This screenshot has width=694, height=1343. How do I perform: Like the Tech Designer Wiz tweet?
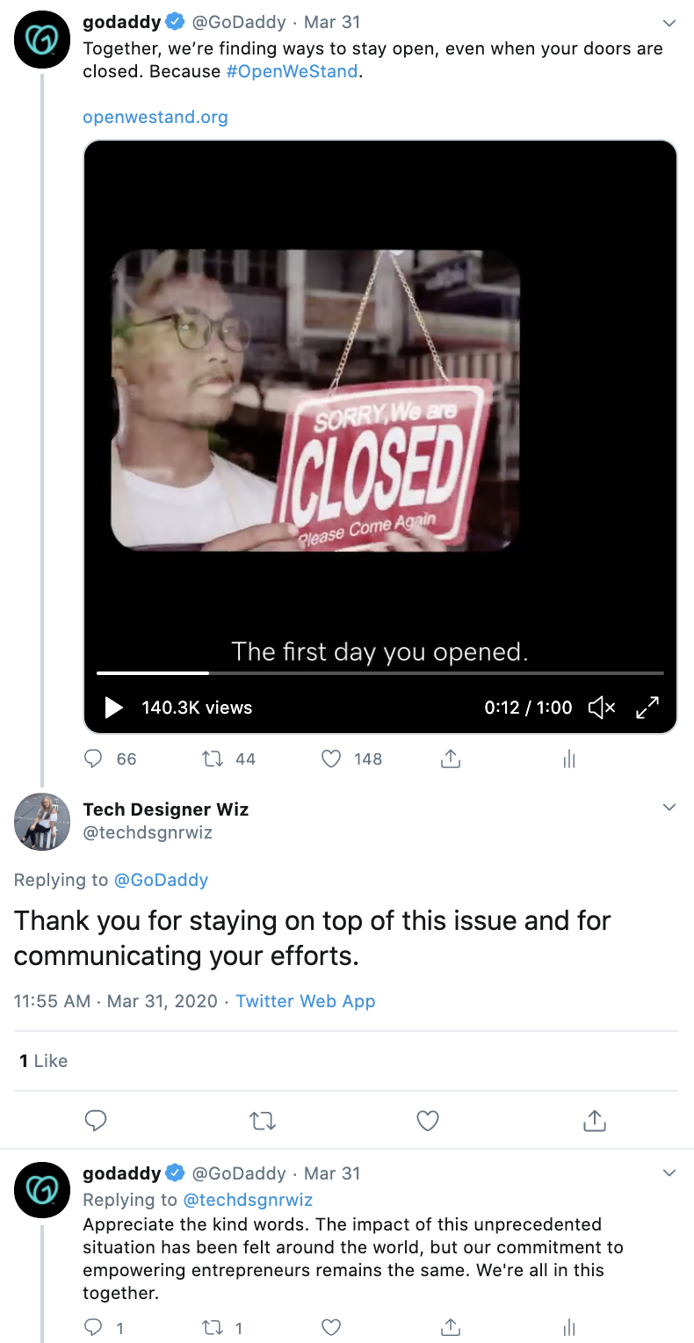(428, 1121)
